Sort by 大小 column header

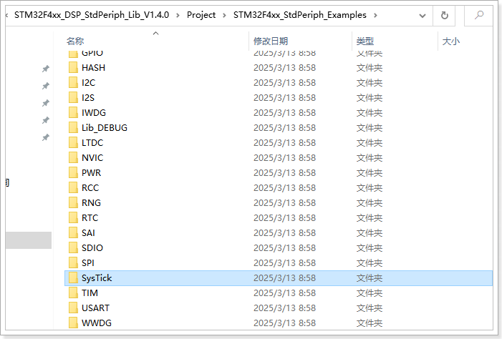pos(450,41)
